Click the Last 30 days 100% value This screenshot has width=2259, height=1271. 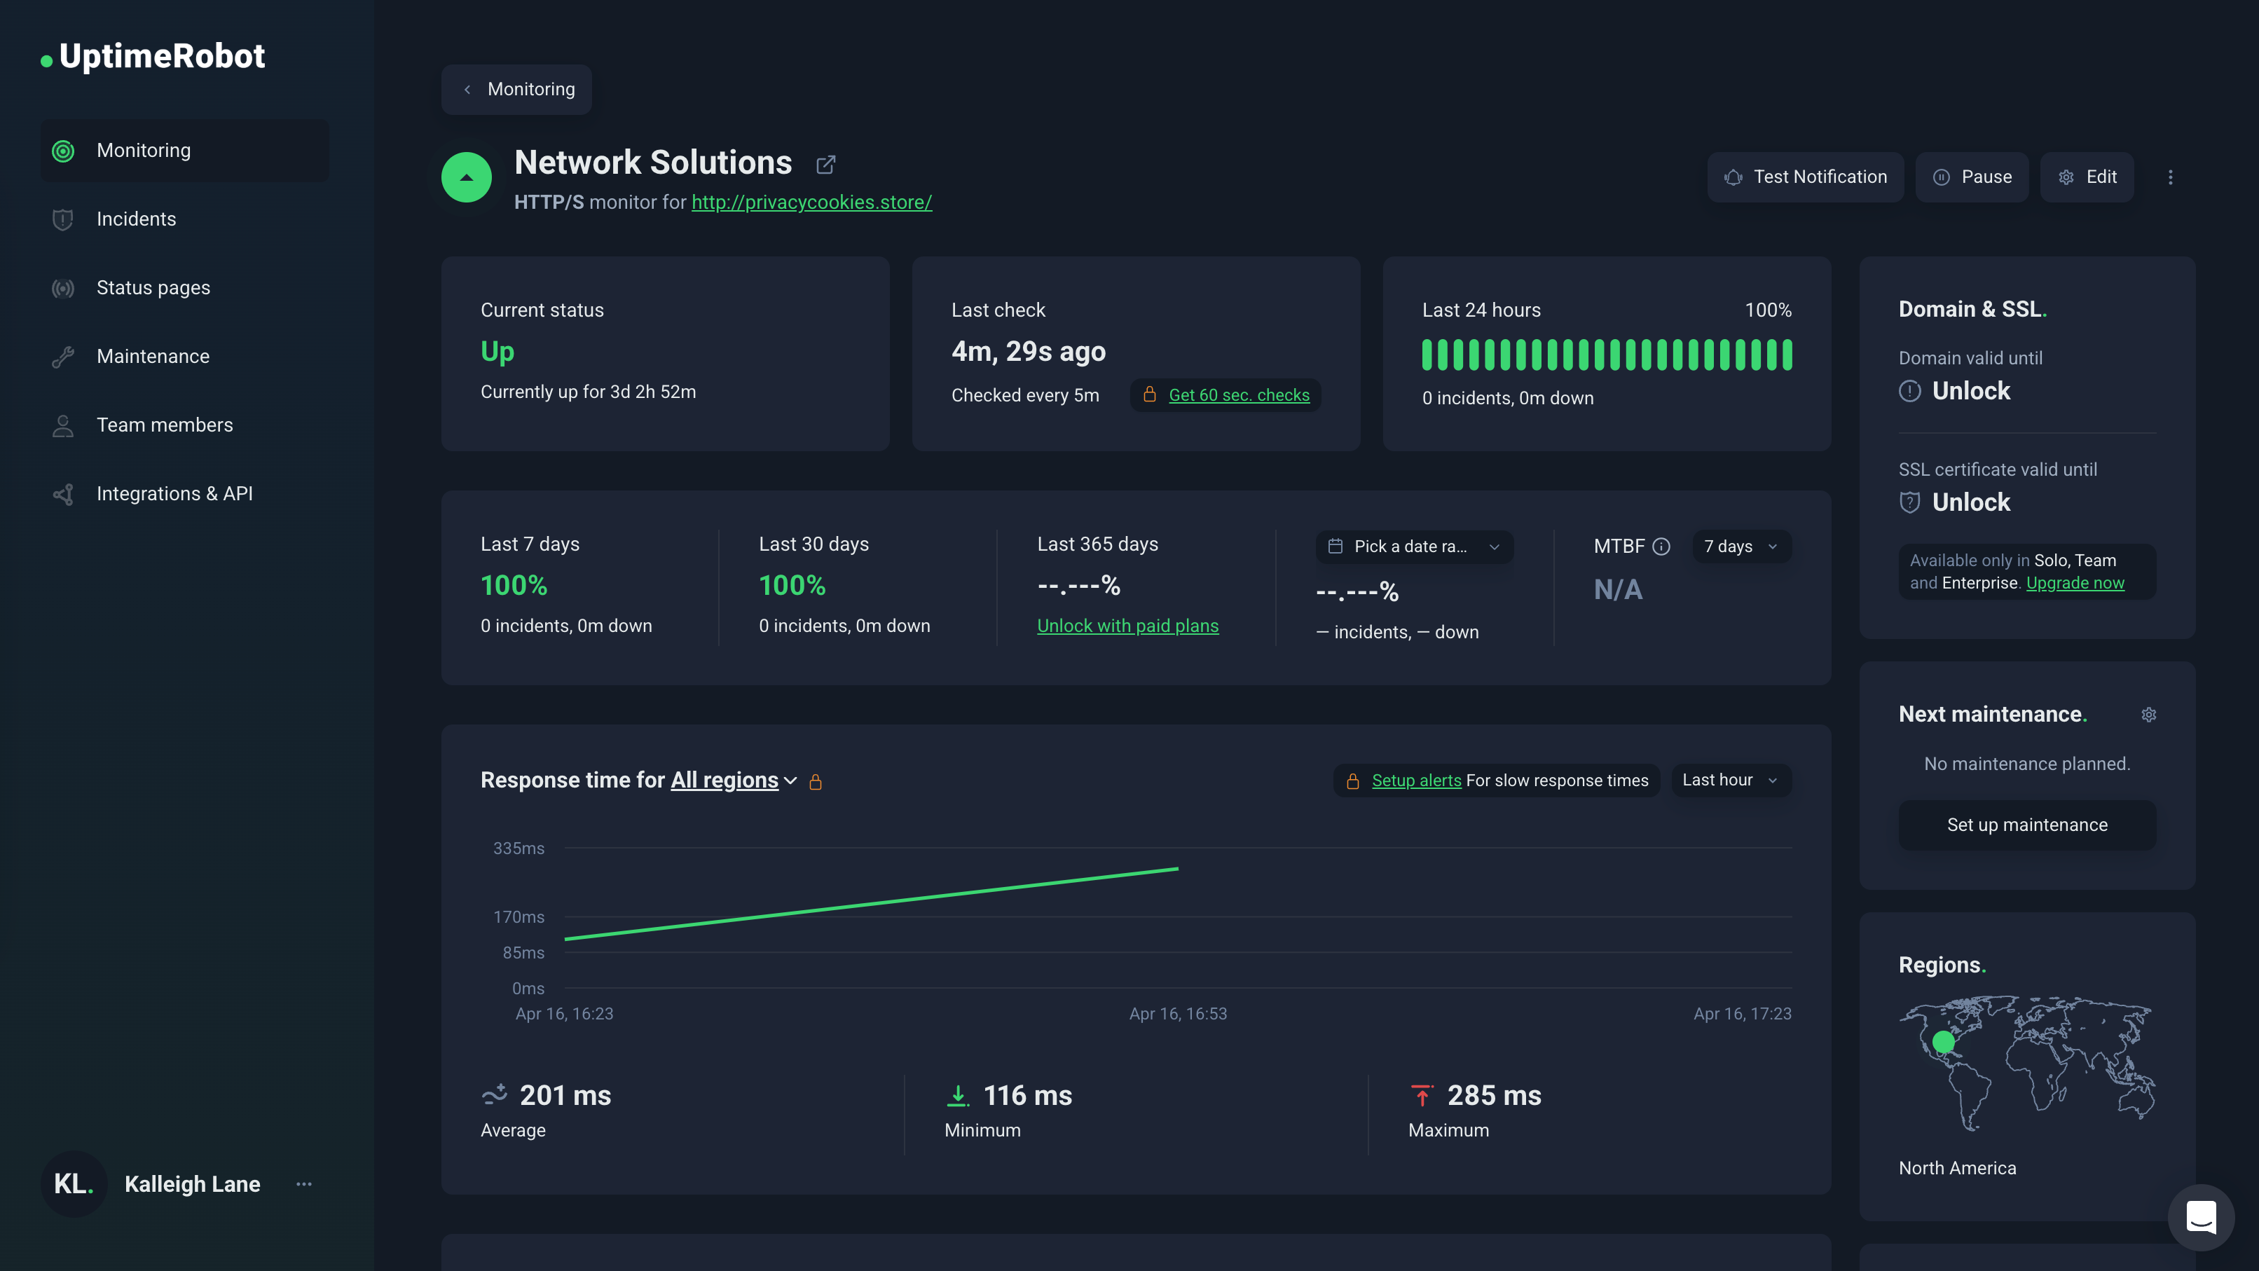(x=792, y=585)
